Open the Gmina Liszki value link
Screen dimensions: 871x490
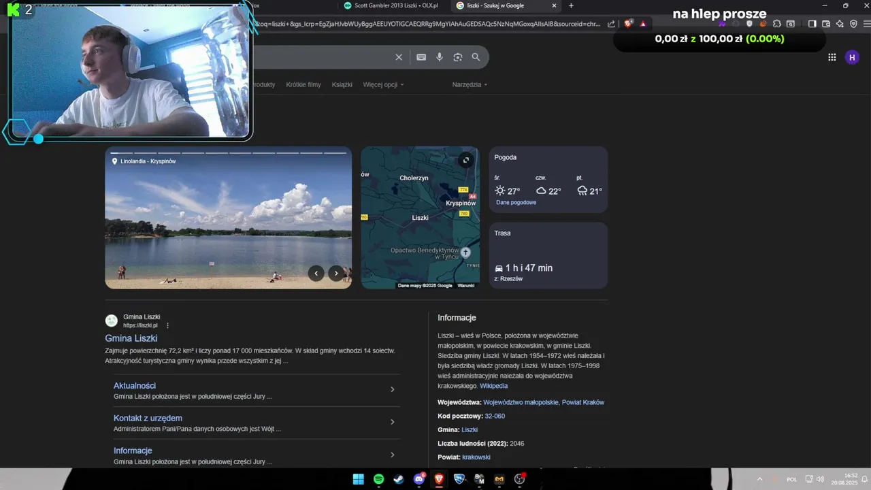(x=470, y=429)
